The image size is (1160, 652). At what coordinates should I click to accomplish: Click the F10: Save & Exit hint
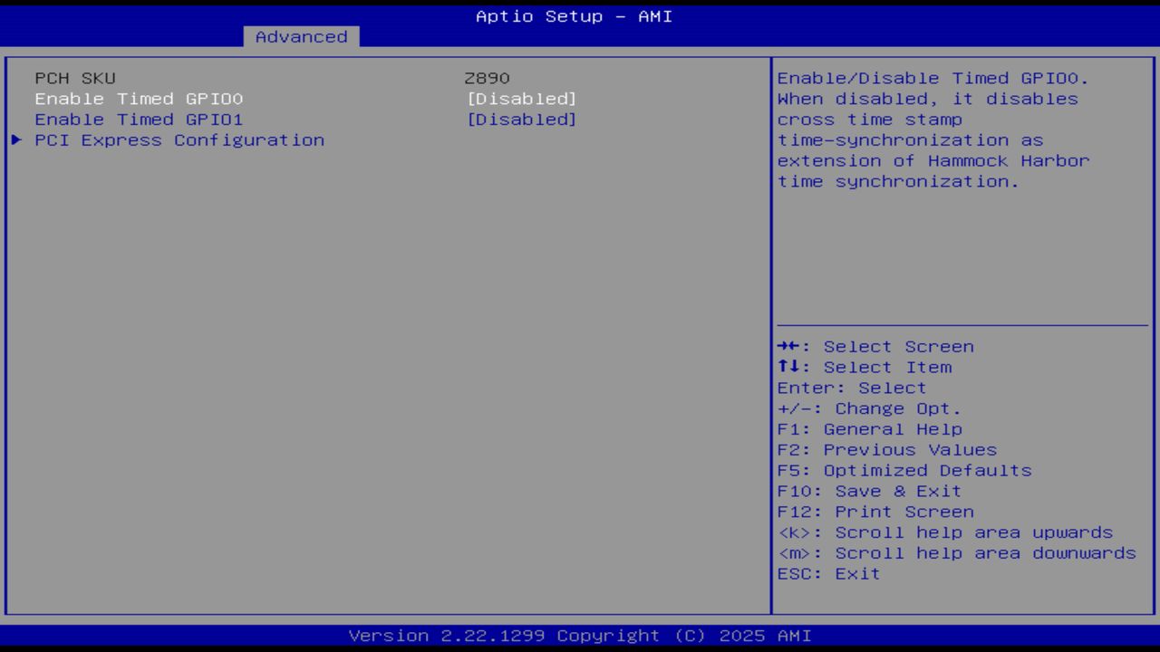coord(868,491)
